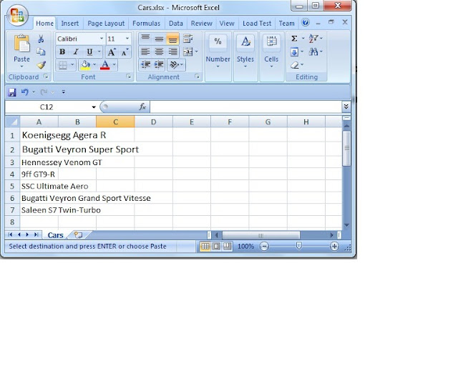Open the font size 11 dropdown
Viewport: 458px width, 366px height.
127,39
